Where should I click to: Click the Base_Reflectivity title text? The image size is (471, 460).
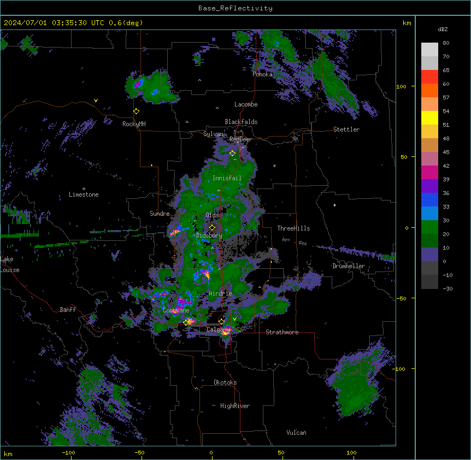pos(236,8)
